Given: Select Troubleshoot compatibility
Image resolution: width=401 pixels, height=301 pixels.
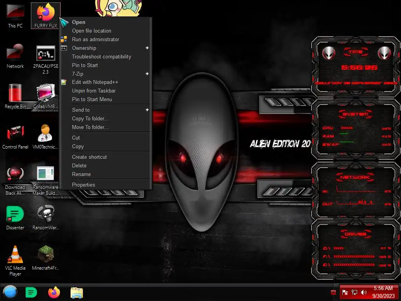Looking at the screenshot, I should (106, 56).
